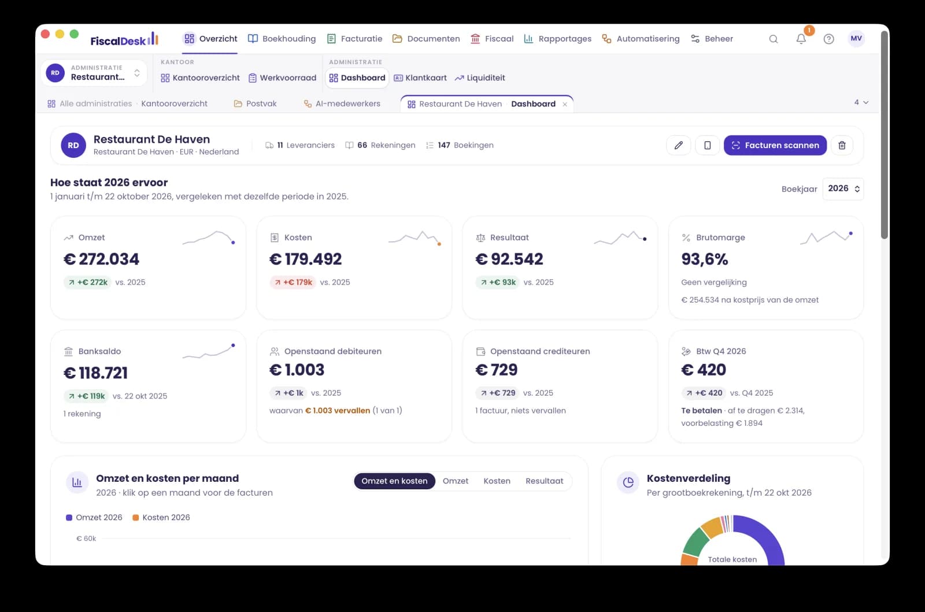
Task: Select the Omzet en kosten toggle
Action: click(x=394, y=481)
